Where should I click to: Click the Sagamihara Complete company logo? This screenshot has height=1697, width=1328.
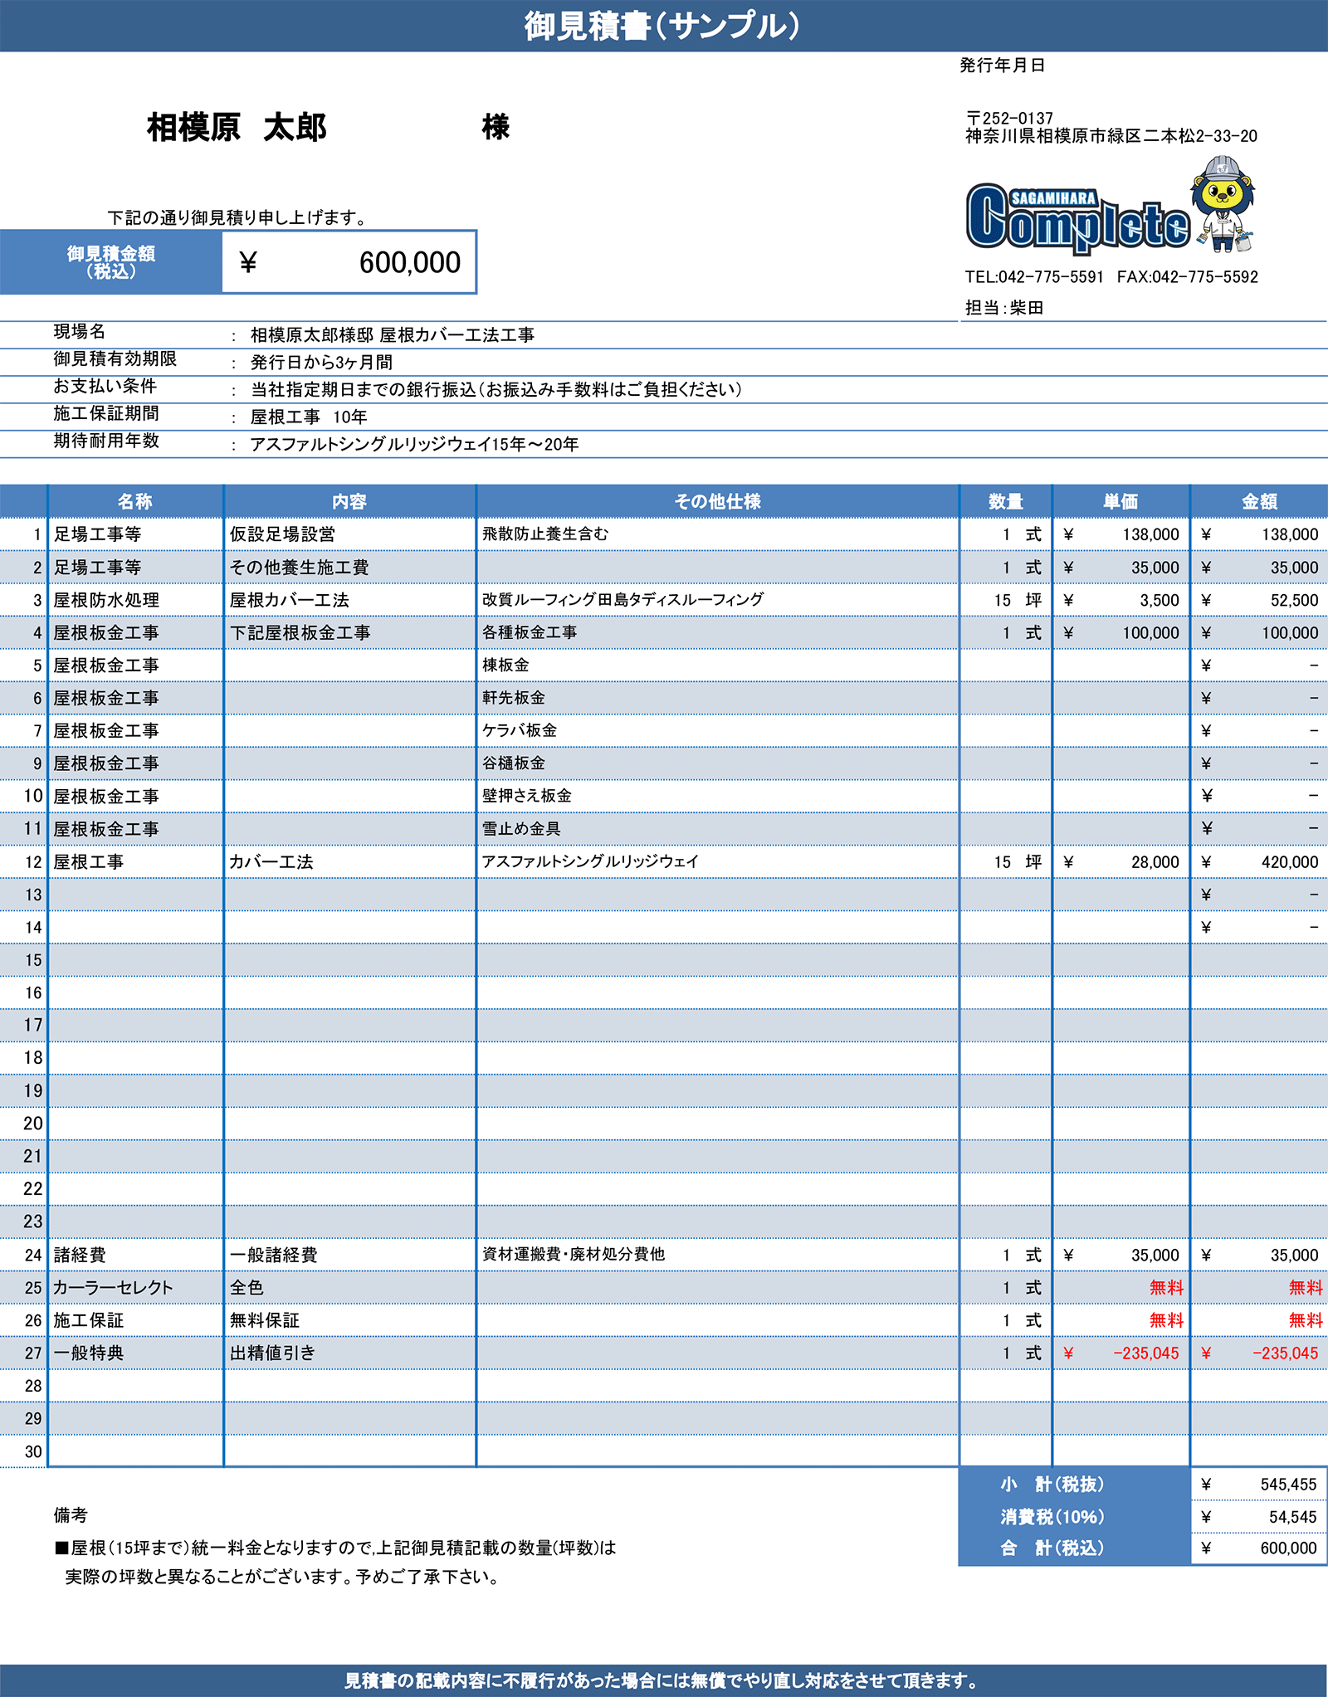point(1077,217)
